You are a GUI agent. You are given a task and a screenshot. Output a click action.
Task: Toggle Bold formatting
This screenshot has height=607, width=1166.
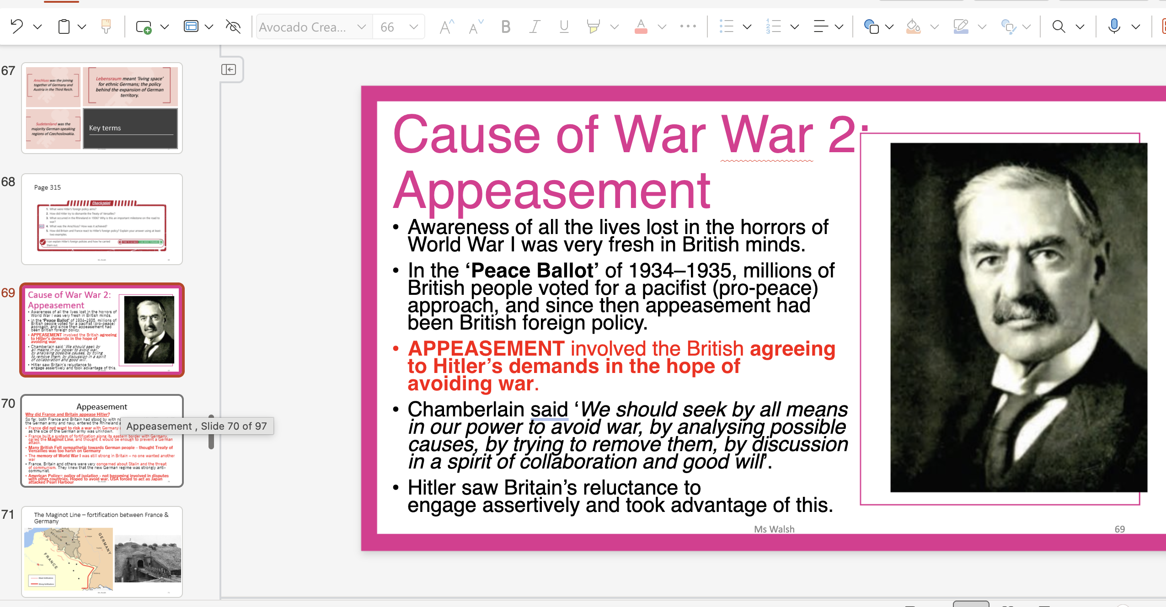505,27
